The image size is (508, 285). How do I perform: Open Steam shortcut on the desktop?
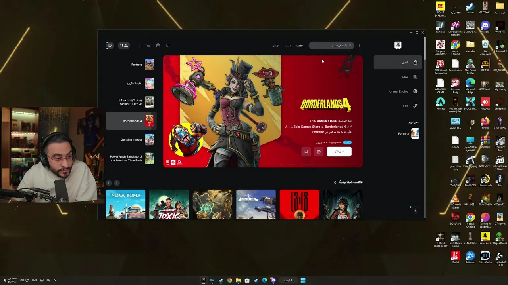[x=470, y=8]
